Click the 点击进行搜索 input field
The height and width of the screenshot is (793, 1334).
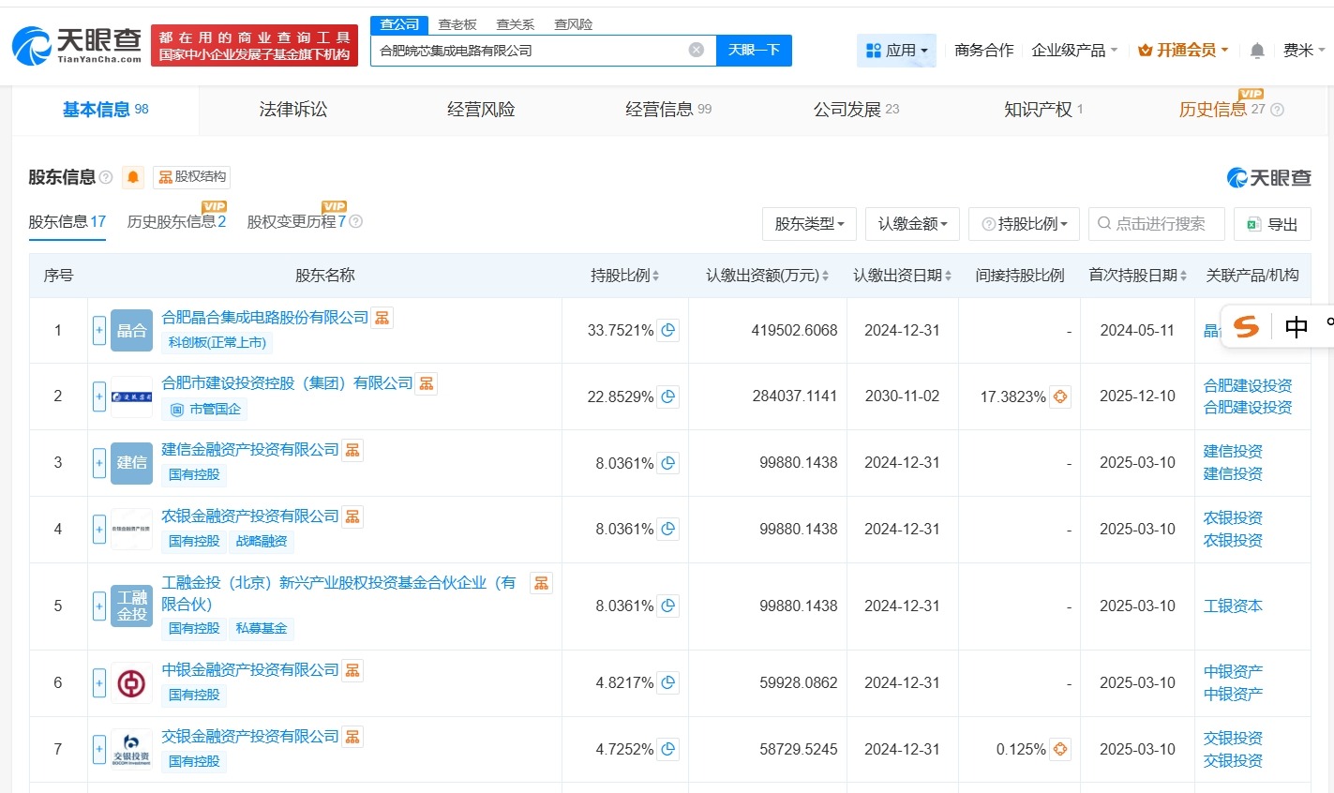(x=1156, y=224)
